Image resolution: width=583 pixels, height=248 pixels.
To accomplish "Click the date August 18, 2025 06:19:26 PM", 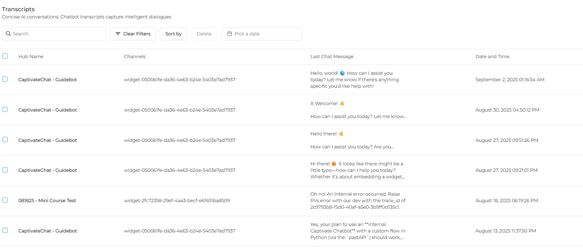I will pos(507,201).
